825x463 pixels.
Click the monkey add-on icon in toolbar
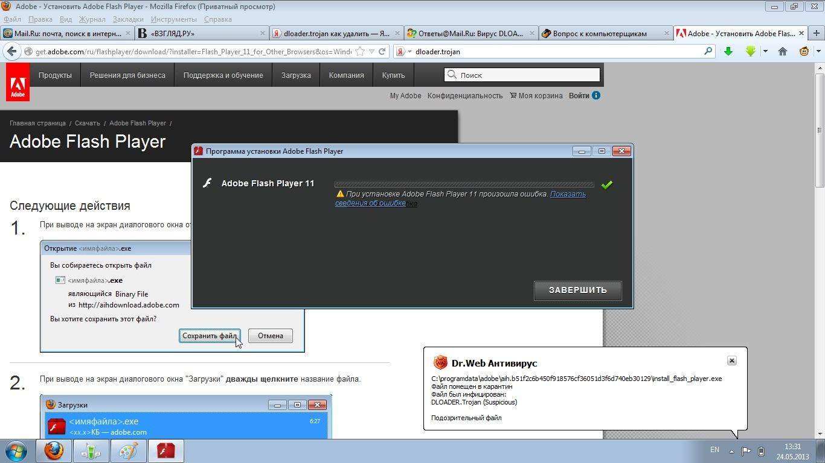[x=804, y=51]
